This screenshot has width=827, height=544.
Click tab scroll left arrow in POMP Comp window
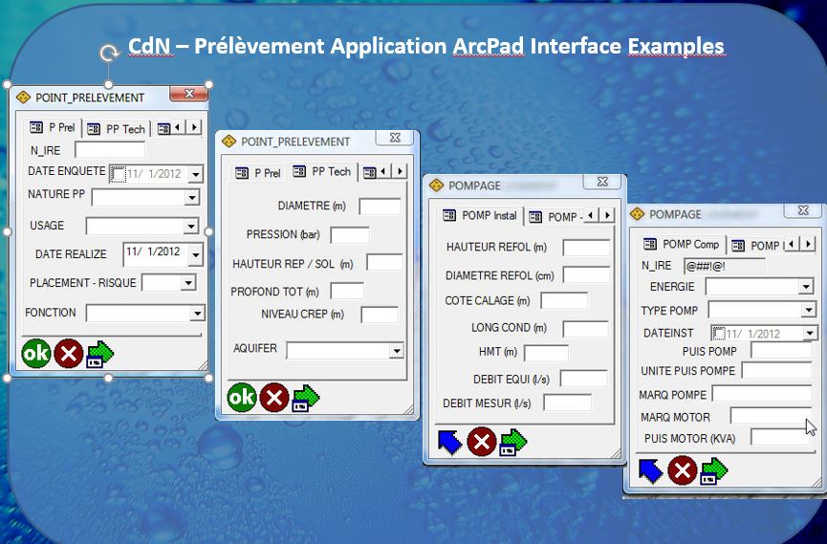click(x=791, y=243)
